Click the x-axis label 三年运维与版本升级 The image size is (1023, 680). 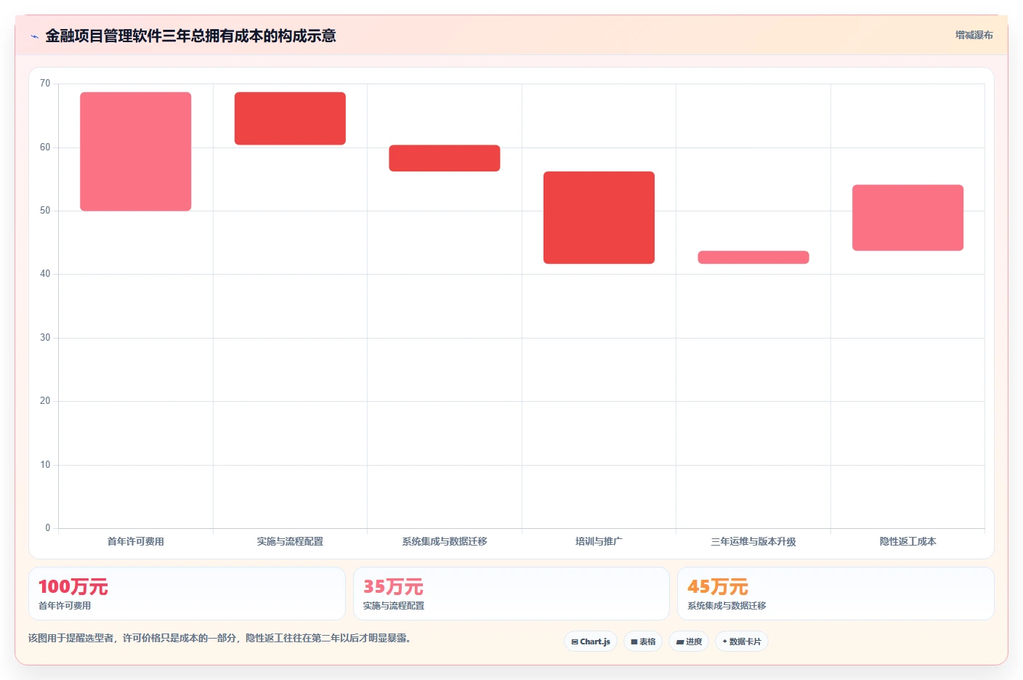[753, 541]
